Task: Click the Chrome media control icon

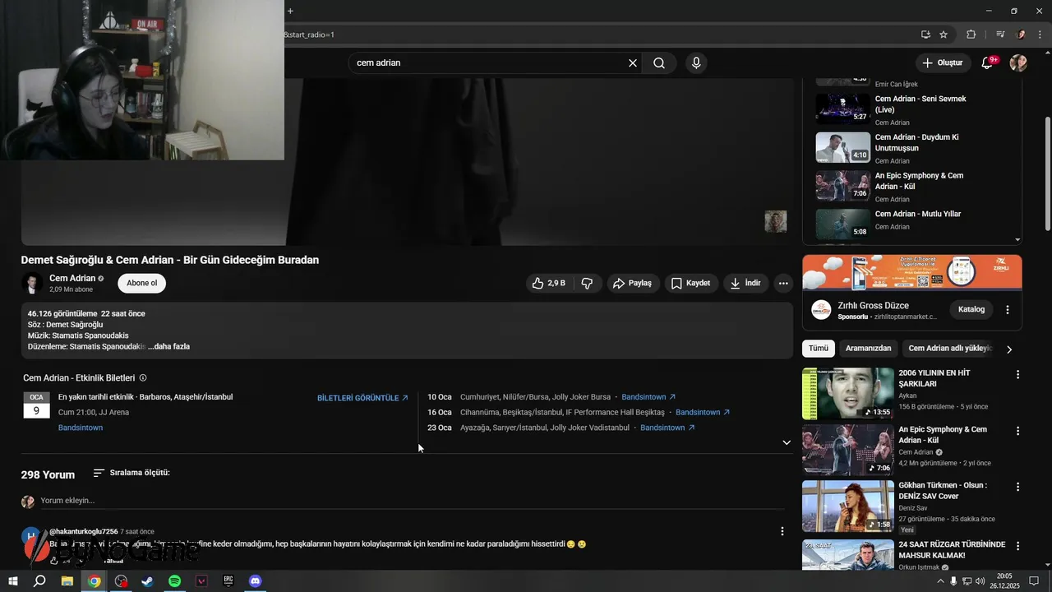Action: click(x=1000, y=35)
